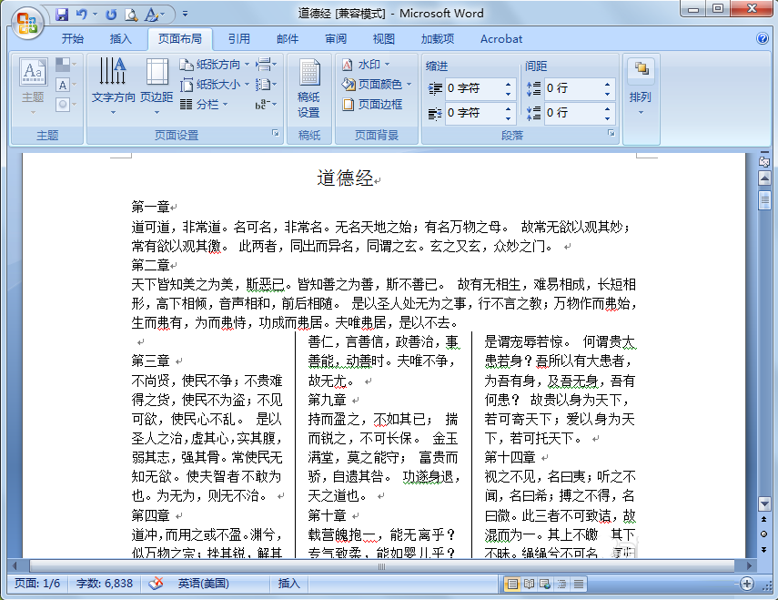
Task: Click the Undo icon
Action: tap(82, 15)
